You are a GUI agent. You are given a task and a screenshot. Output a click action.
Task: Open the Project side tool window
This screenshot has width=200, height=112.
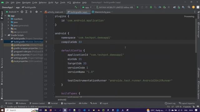[x=2, y=15]
